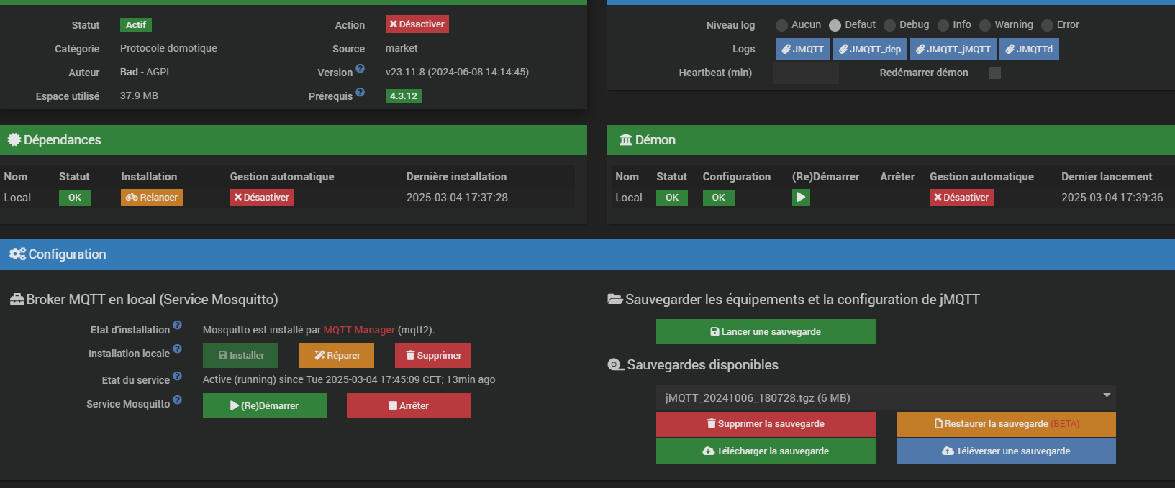Click the Configuration gears header icon
The height and width of the screenshot is (488, 1175).
tap(17, 254)
